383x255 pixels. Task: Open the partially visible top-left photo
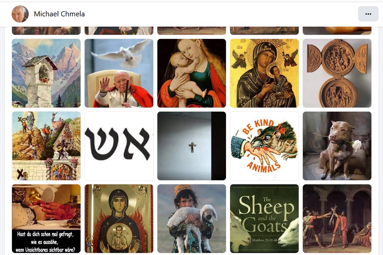(46, 30)
